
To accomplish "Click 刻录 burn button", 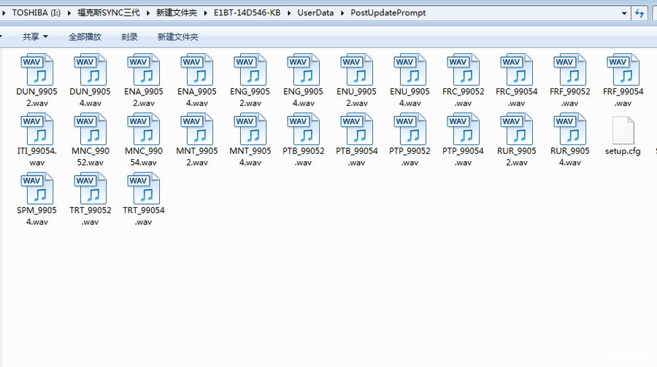I will [x=129, y=37].
